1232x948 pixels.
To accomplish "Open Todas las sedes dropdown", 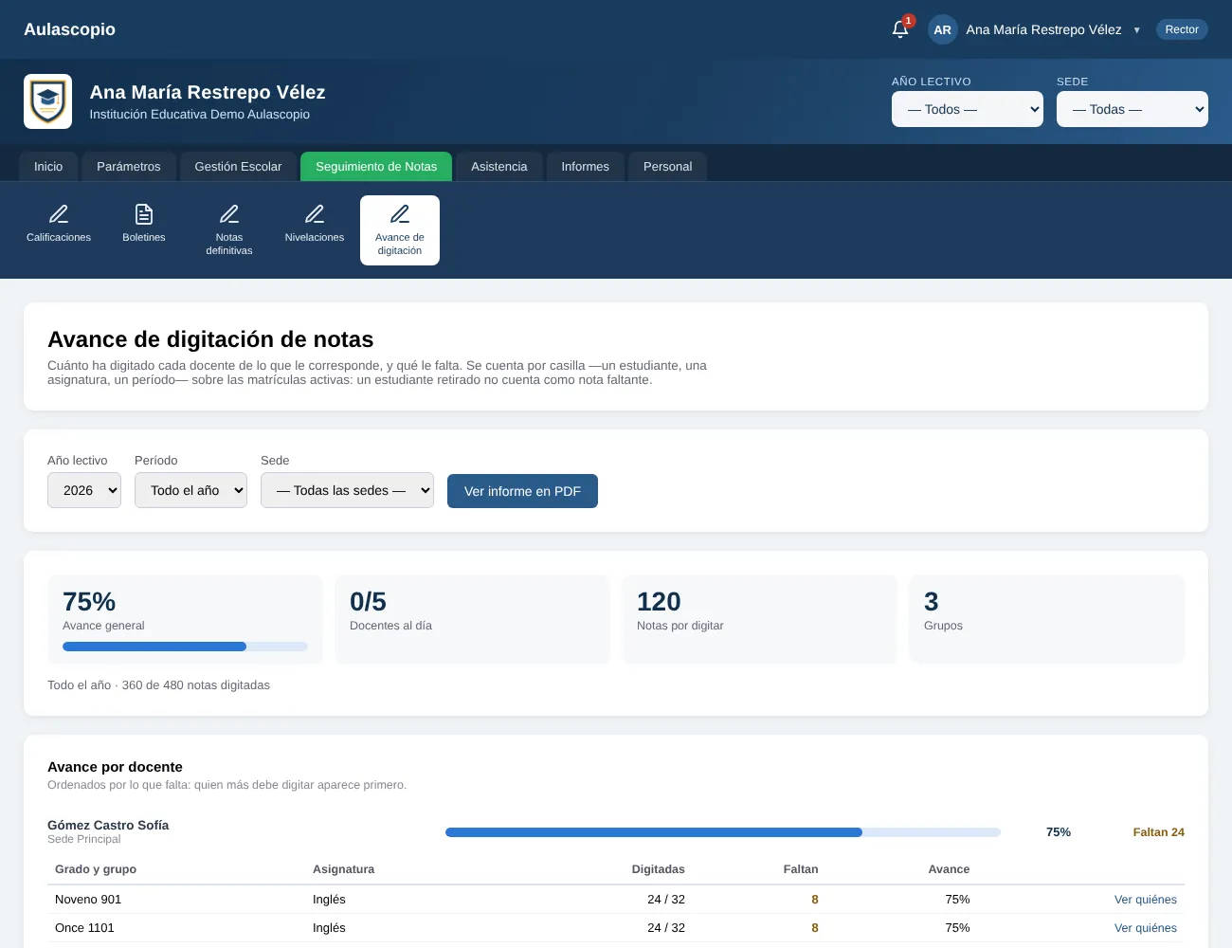I will click(x=347, y=490).
